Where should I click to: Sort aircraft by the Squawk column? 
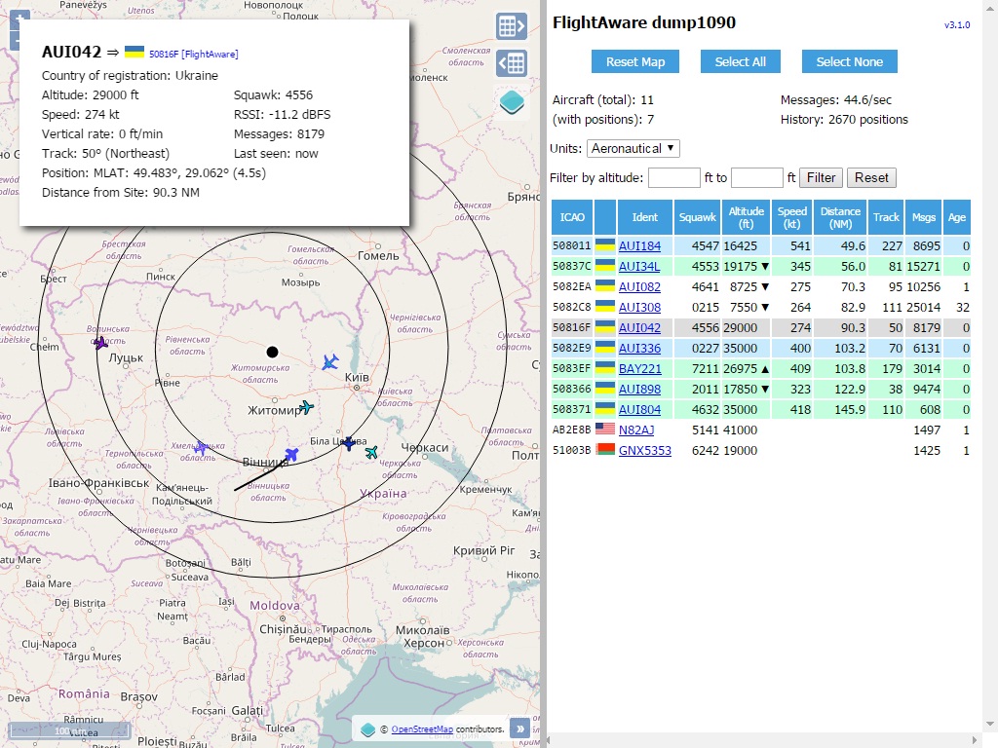697,217
